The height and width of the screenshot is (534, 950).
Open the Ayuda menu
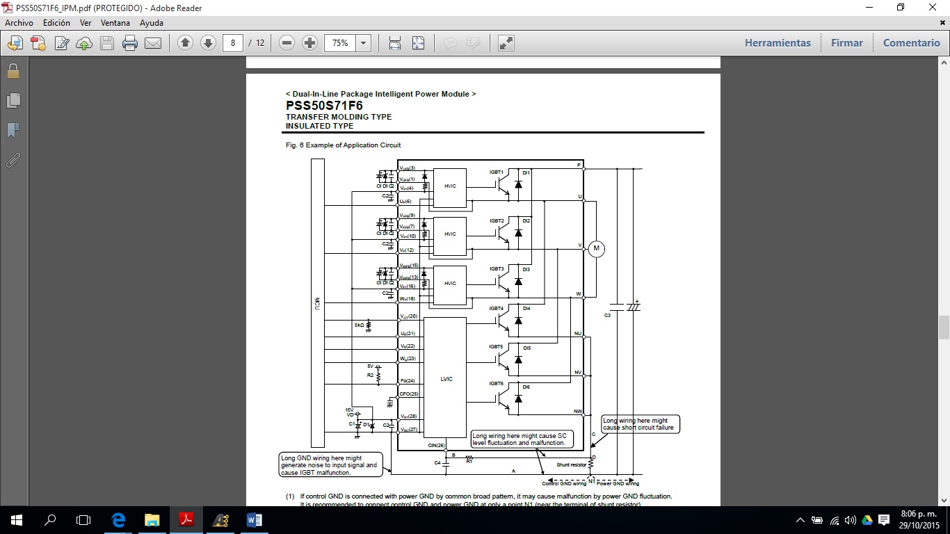[x=152, y=23]
